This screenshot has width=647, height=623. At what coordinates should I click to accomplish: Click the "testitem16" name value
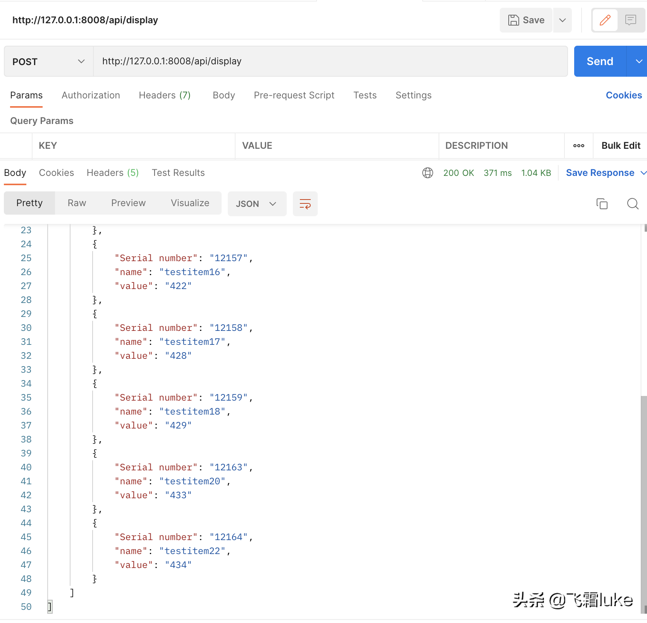[193, 272]
